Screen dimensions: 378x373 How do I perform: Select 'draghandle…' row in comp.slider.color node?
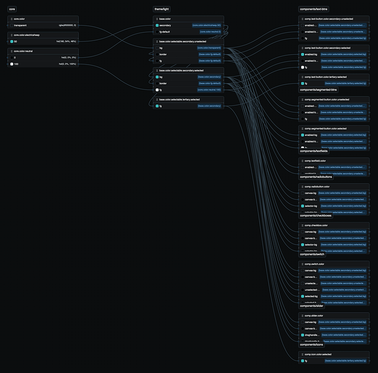click(334, 335)
